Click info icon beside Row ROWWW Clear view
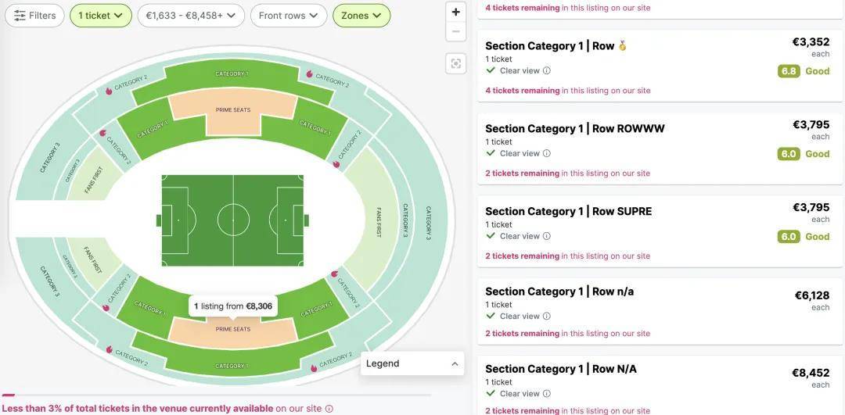Viewport: 845px width, 415px height. (x=547, y=154)
